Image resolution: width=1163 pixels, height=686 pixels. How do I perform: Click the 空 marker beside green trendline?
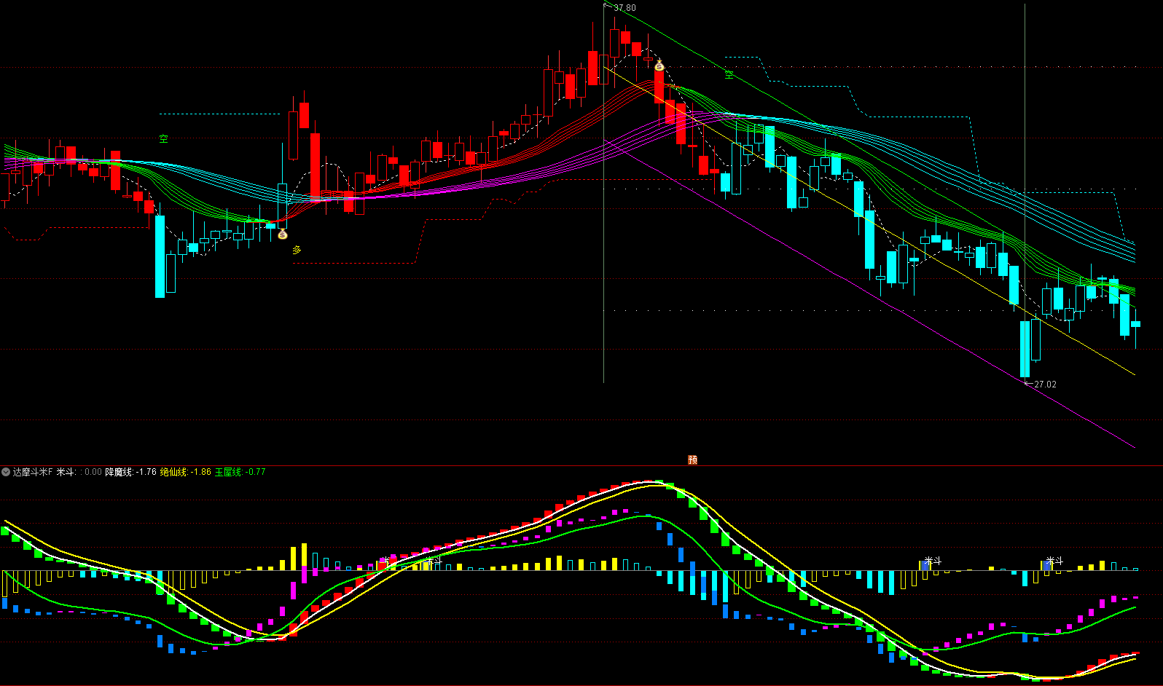(729, 74)
